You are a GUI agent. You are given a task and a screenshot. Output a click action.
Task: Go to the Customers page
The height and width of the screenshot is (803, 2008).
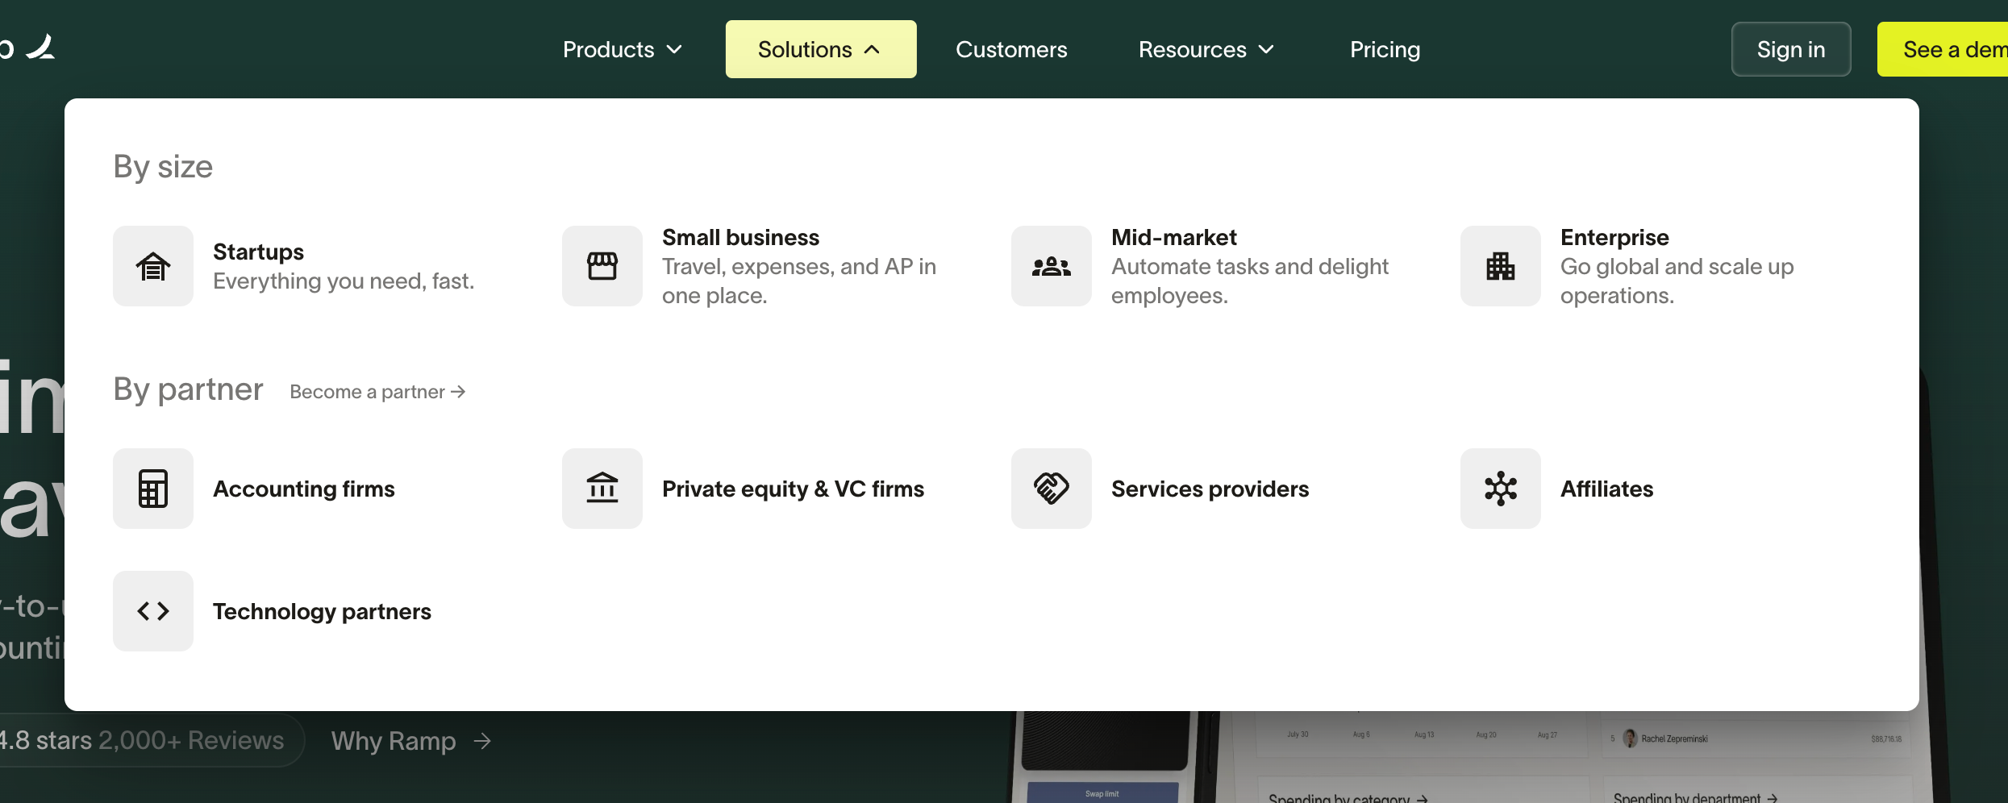[1011, 50]
